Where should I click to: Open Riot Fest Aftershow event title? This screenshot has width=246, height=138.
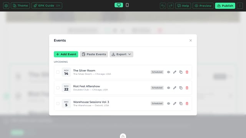coord(86,86)
